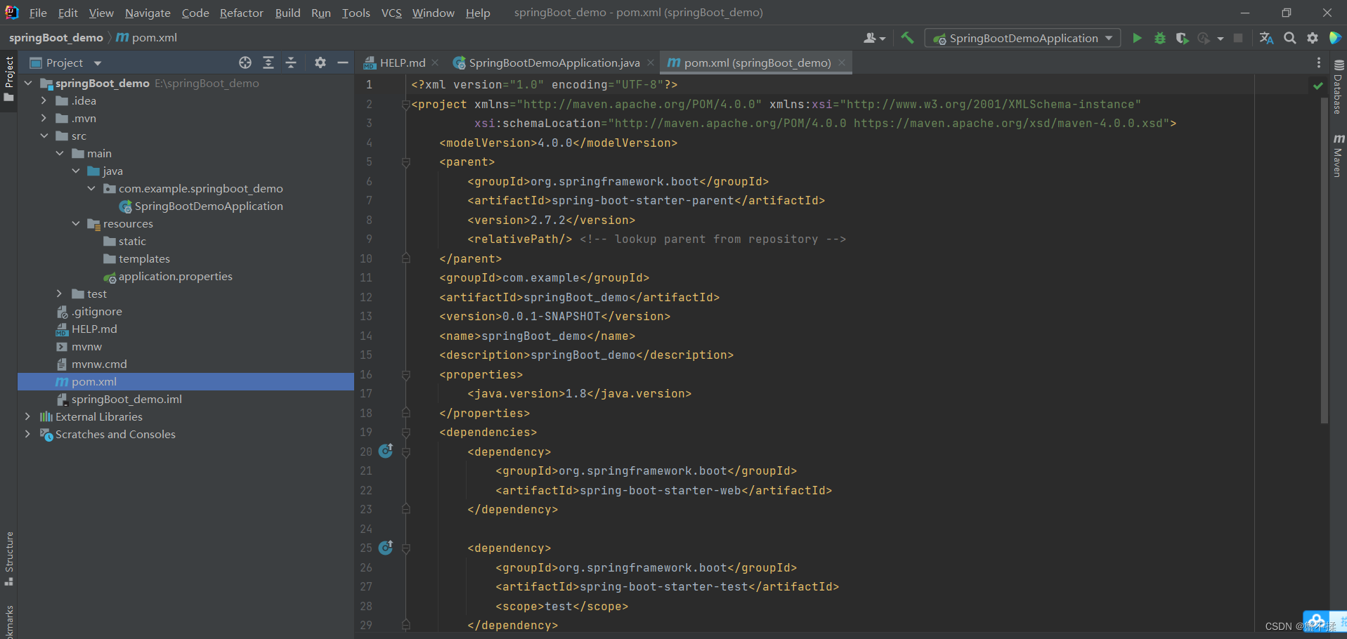Switch to the HELP.md editor tab
This screenshot has height=639, width=1347.
401,62
